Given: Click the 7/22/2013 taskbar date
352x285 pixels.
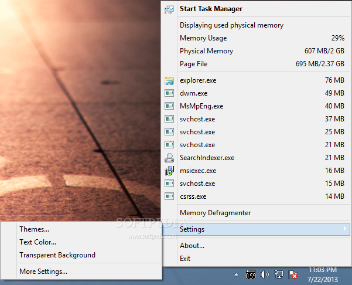Looking at the screenshot, I should (323, 279).
